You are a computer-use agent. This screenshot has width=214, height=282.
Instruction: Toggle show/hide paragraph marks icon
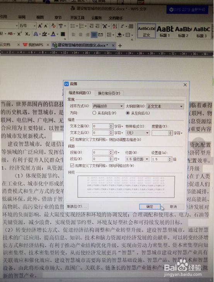pyautogui.click(x=123, y=26)
